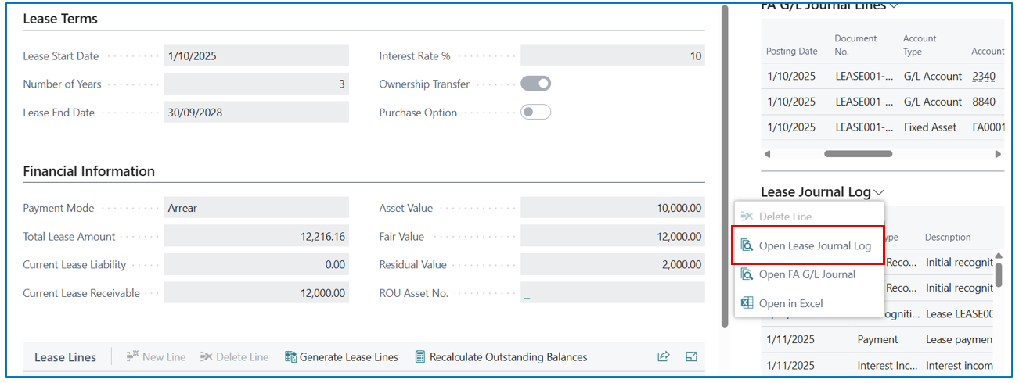
Task: Toggle the Ownership Transfer switch
Action: click(535, 84)
